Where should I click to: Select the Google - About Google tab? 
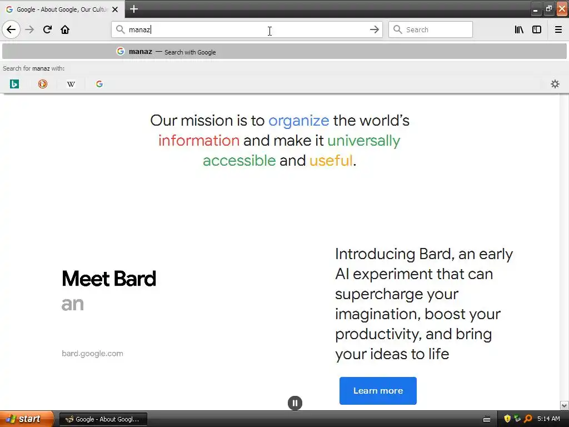tap(62, 9)
